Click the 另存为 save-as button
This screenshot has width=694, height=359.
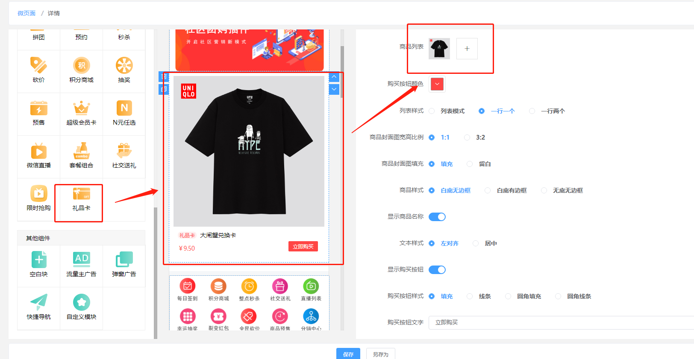(x=380, y=354)
